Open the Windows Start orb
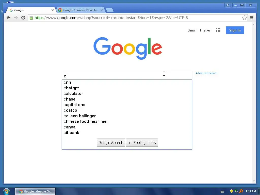Image resolution: width=260 pixels, height=195 pixels. click(6, 191)
